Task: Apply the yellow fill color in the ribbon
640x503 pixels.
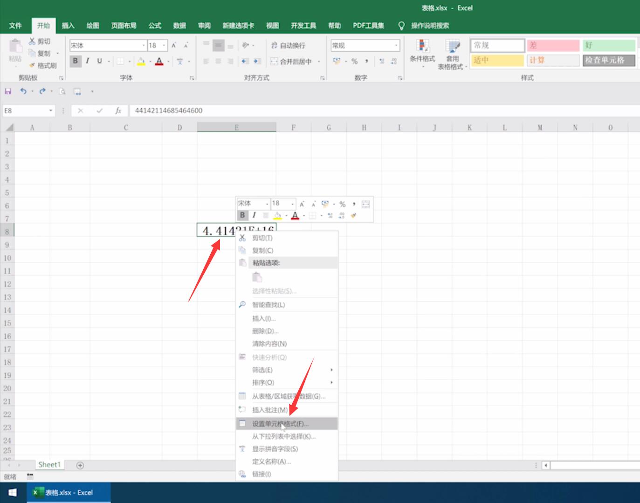Action: 141,61
